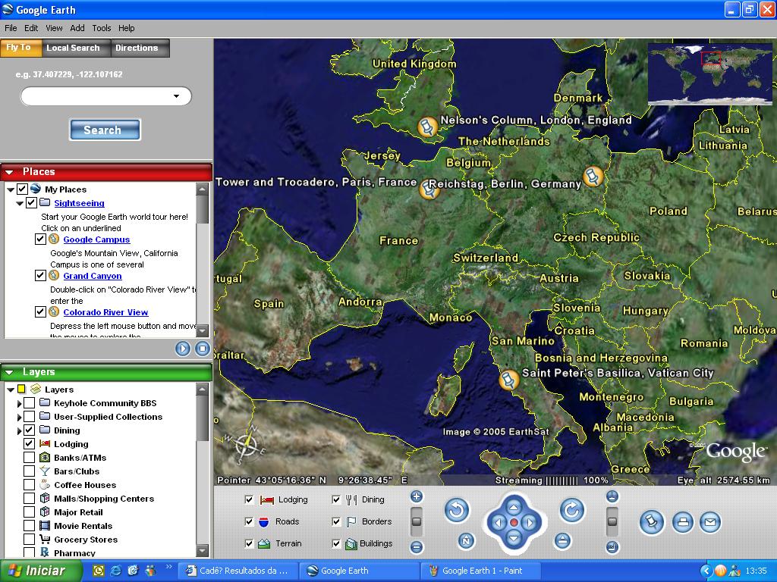Collapse the Layers panel header triangle
Image resolution: width=777 pixels, height=582 pixels.
9,372
